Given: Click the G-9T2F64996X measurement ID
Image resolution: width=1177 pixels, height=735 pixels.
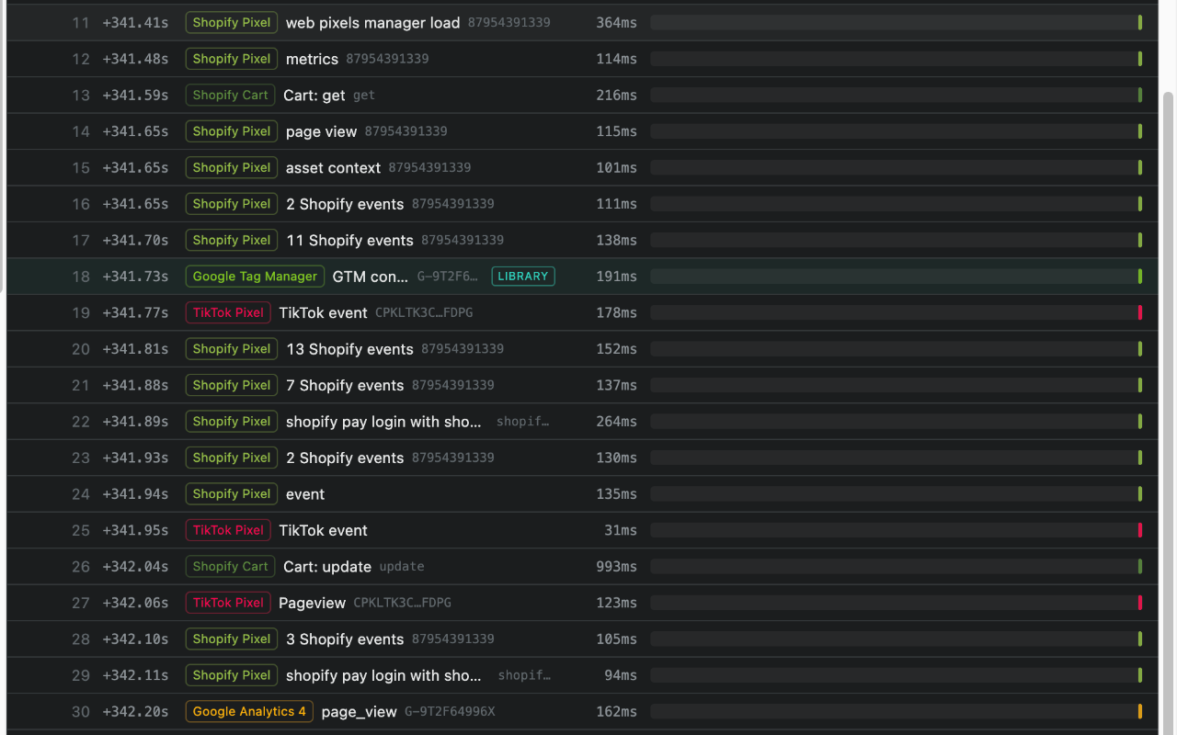Looking at the screenshot, I should [450, 711].
